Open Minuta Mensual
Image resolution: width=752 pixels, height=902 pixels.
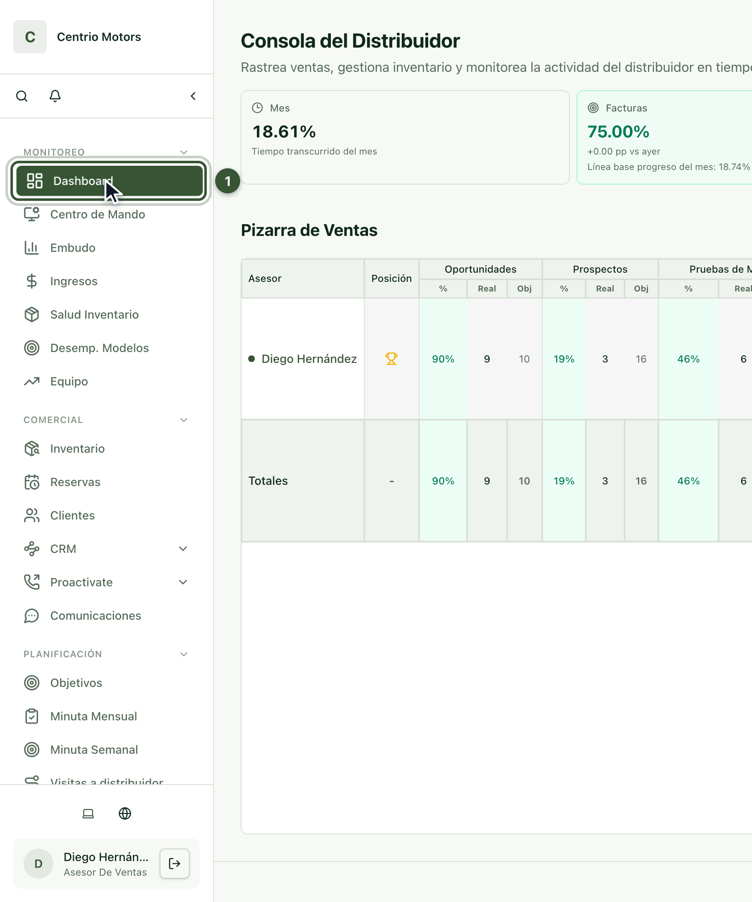point(107,717)
